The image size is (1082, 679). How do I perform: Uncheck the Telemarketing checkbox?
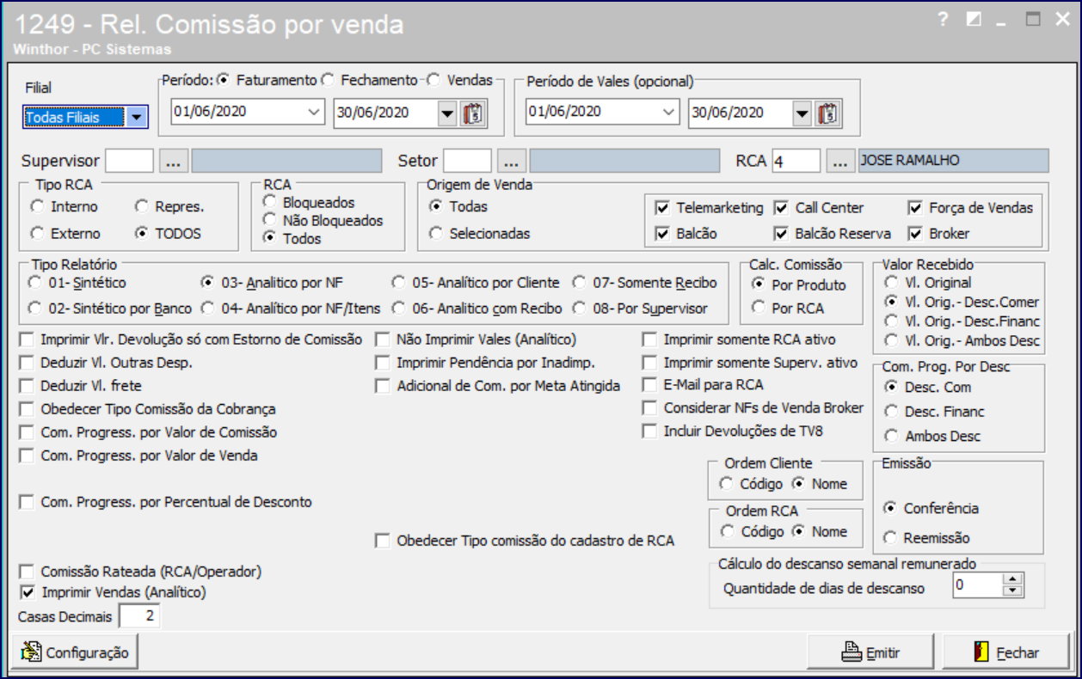tap(662, 208)
